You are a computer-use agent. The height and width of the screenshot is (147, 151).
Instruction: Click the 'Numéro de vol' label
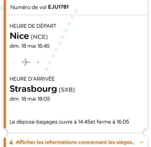[x=29, y=7]
